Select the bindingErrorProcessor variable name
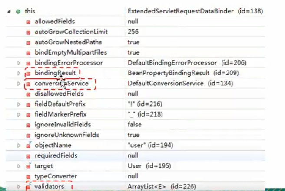 pyautogui.click(x=69, y=63)
